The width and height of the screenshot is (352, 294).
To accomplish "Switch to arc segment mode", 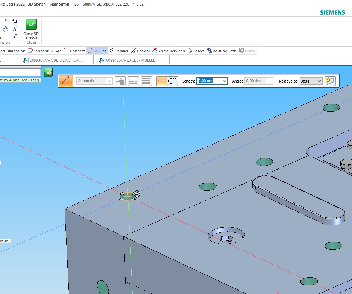I will pos(173,81).
